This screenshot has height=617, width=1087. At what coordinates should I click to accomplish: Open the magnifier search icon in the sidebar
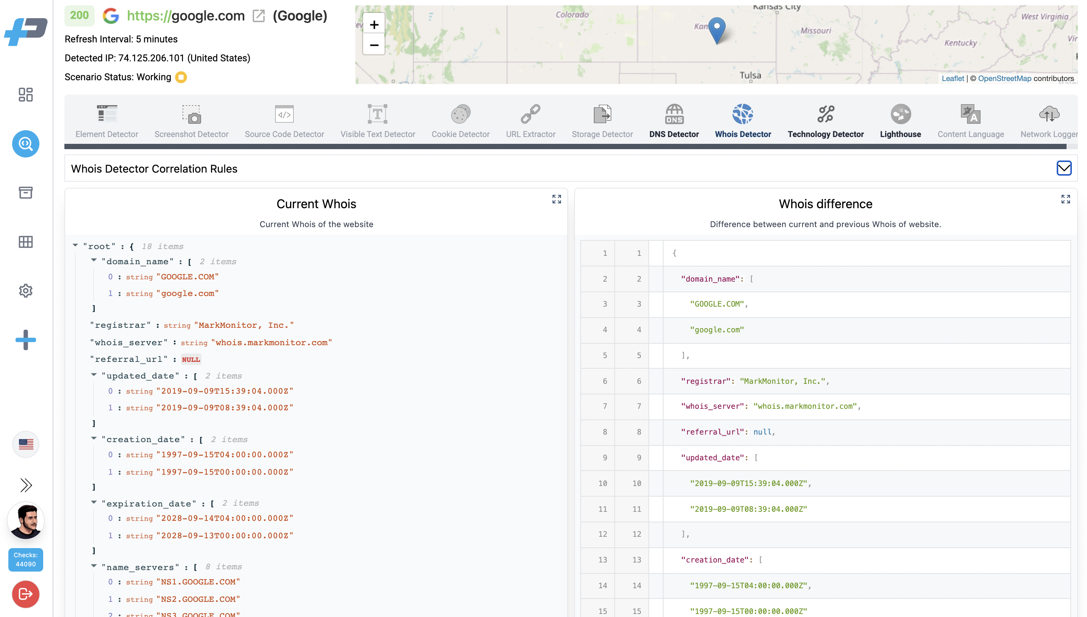tap(25, 144)
